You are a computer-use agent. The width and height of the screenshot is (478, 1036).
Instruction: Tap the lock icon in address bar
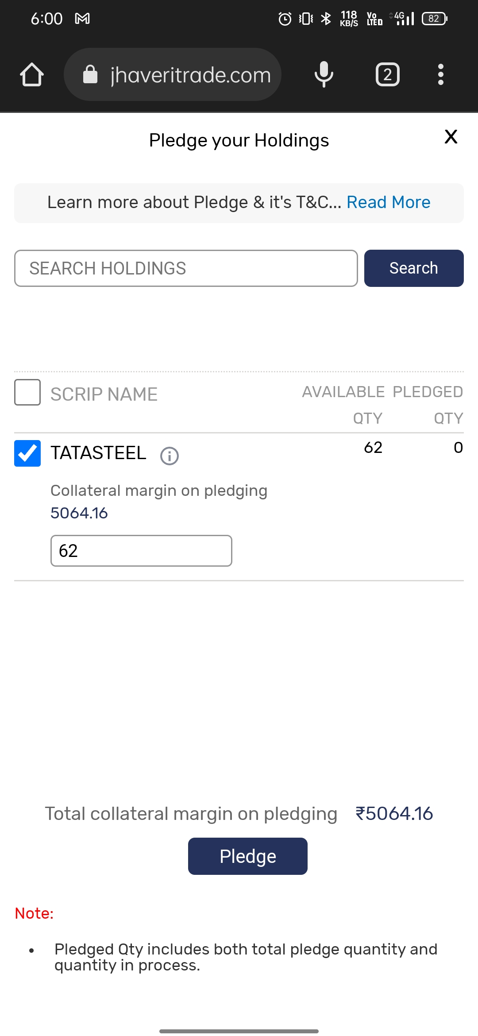(90, 74)
